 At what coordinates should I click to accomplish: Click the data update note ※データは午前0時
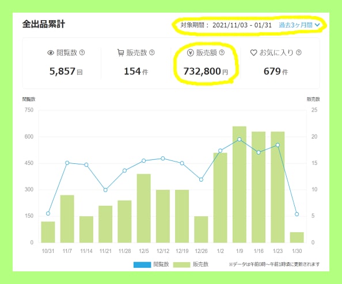point(274,264)
